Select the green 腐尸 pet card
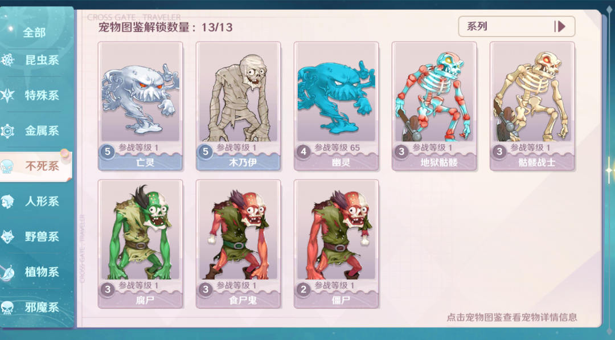The height and width of the screenshot is (340, 615). click(141, 244)
